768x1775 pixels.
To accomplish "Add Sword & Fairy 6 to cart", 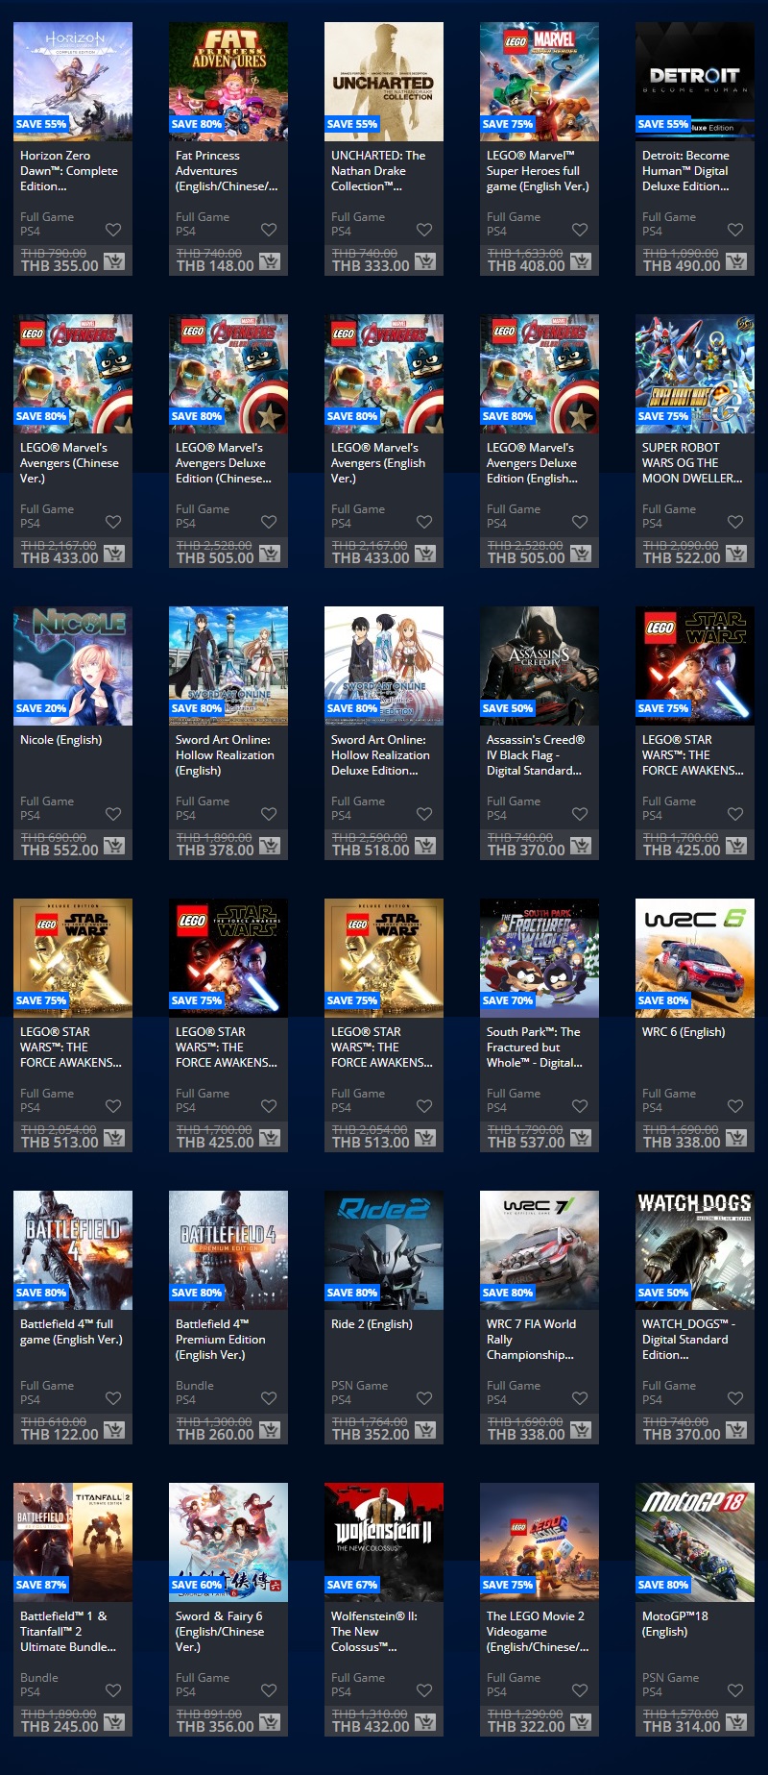I will pyautogui.click(x=269, y=1722).
